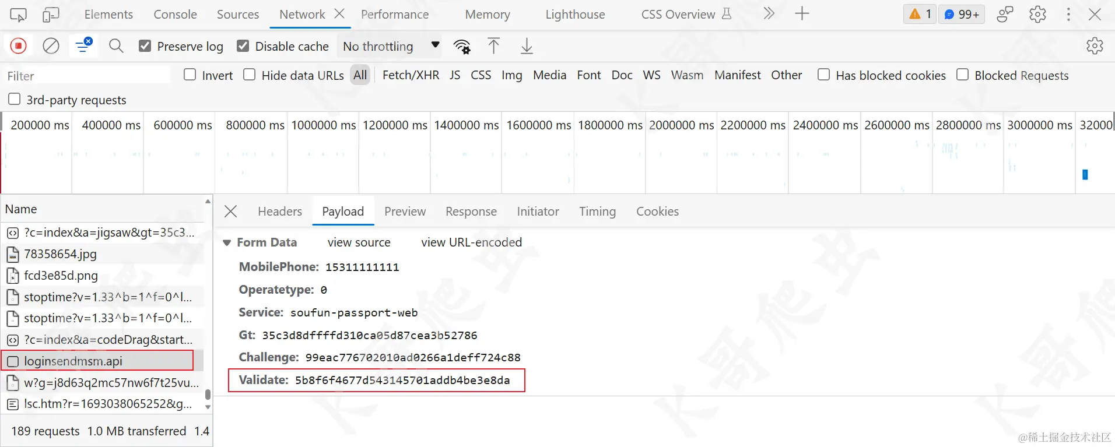This screenshot has width=1115, height=447.
Task: Open Network settings gear
Action: (x=1095, y=45)
